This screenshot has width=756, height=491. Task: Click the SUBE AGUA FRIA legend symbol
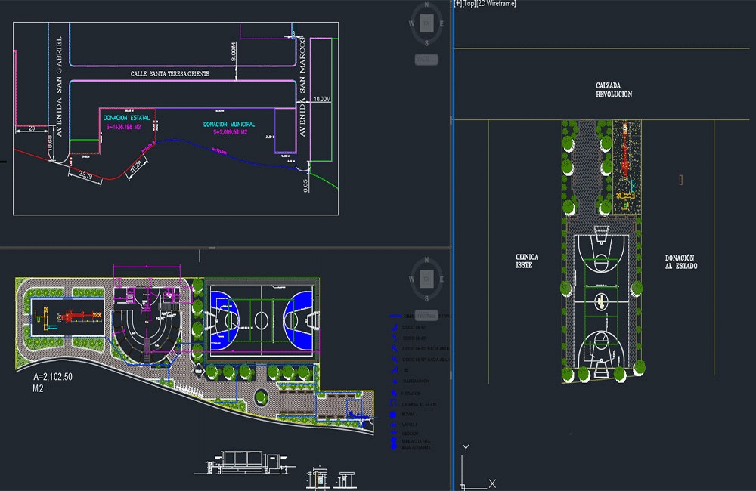[x=393, y=441]
